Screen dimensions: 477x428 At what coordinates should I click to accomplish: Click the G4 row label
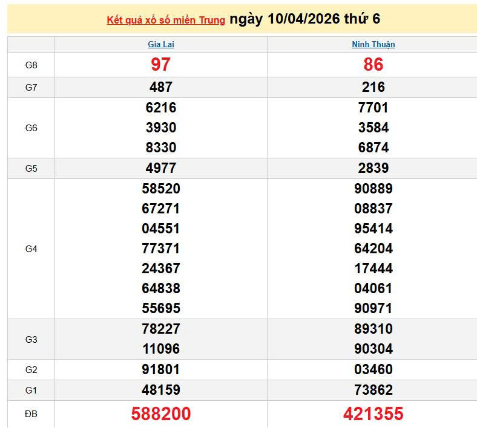[x=31, y=248]
